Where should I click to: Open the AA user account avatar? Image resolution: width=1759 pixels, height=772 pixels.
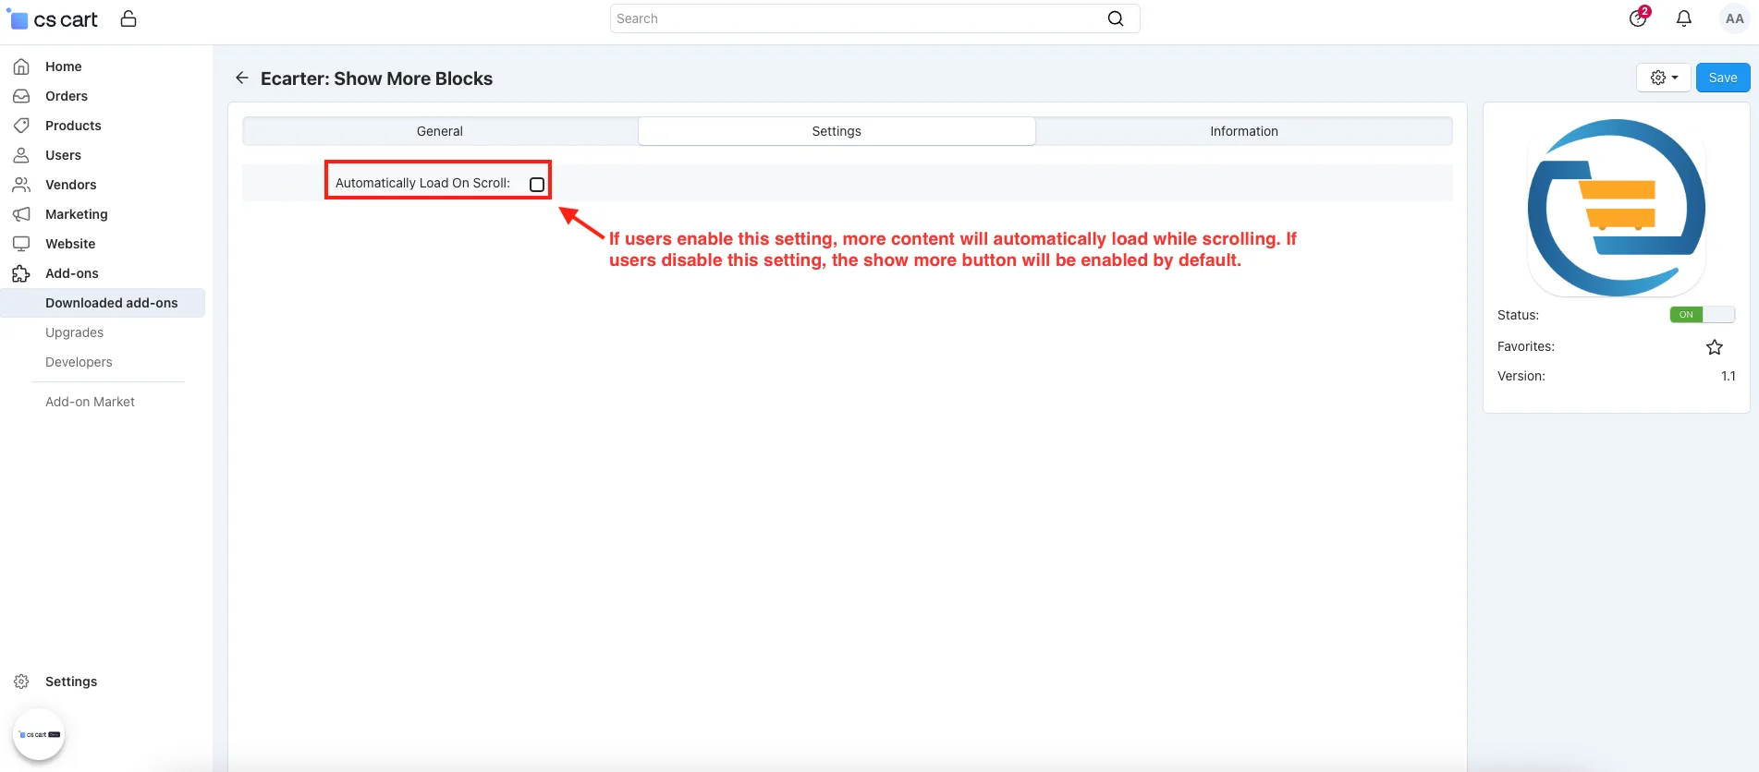1734,18
